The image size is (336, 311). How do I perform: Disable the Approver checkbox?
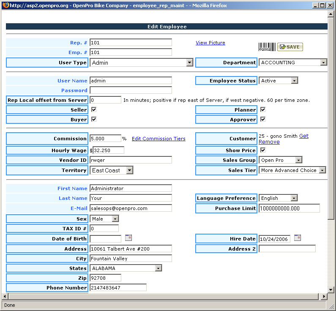[x=263, y=119]
